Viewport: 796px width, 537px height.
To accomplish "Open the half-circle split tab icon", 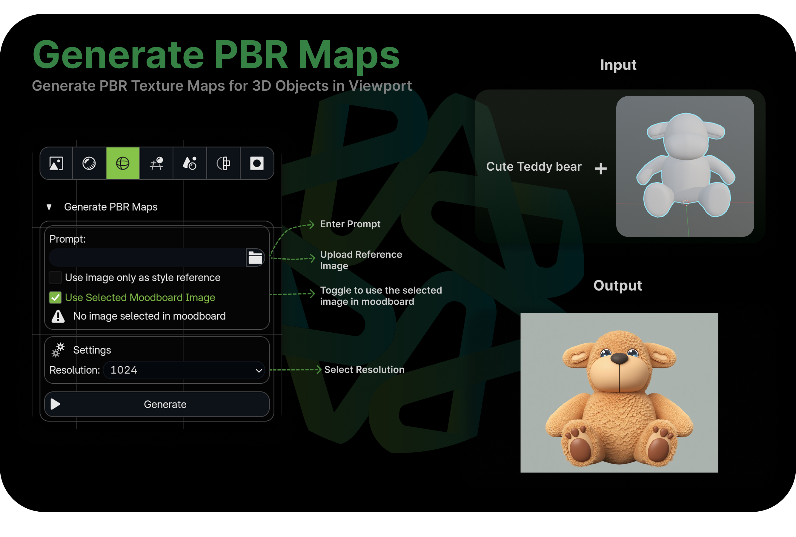I will pyautogui.click(x=223, y=163).
